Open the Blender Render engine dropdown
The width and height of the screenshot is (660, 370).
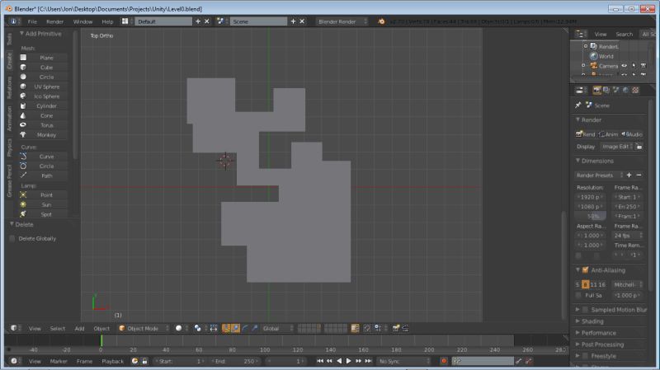(342, 21)
